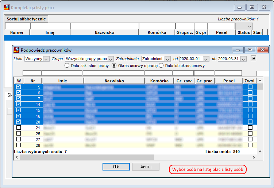Minimize the Kompletacja listy płac window
The image size is (274, 188).
[x=240, y=7]
